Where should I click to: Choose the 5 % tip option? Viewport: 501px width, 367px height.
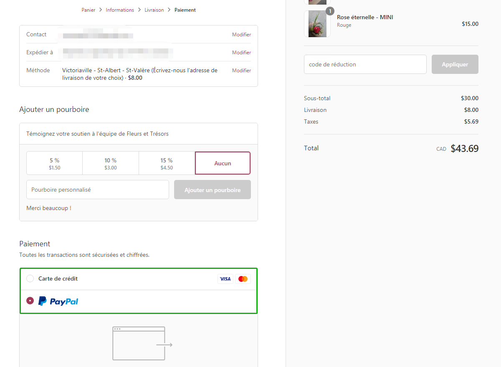[x=54, y=163]
